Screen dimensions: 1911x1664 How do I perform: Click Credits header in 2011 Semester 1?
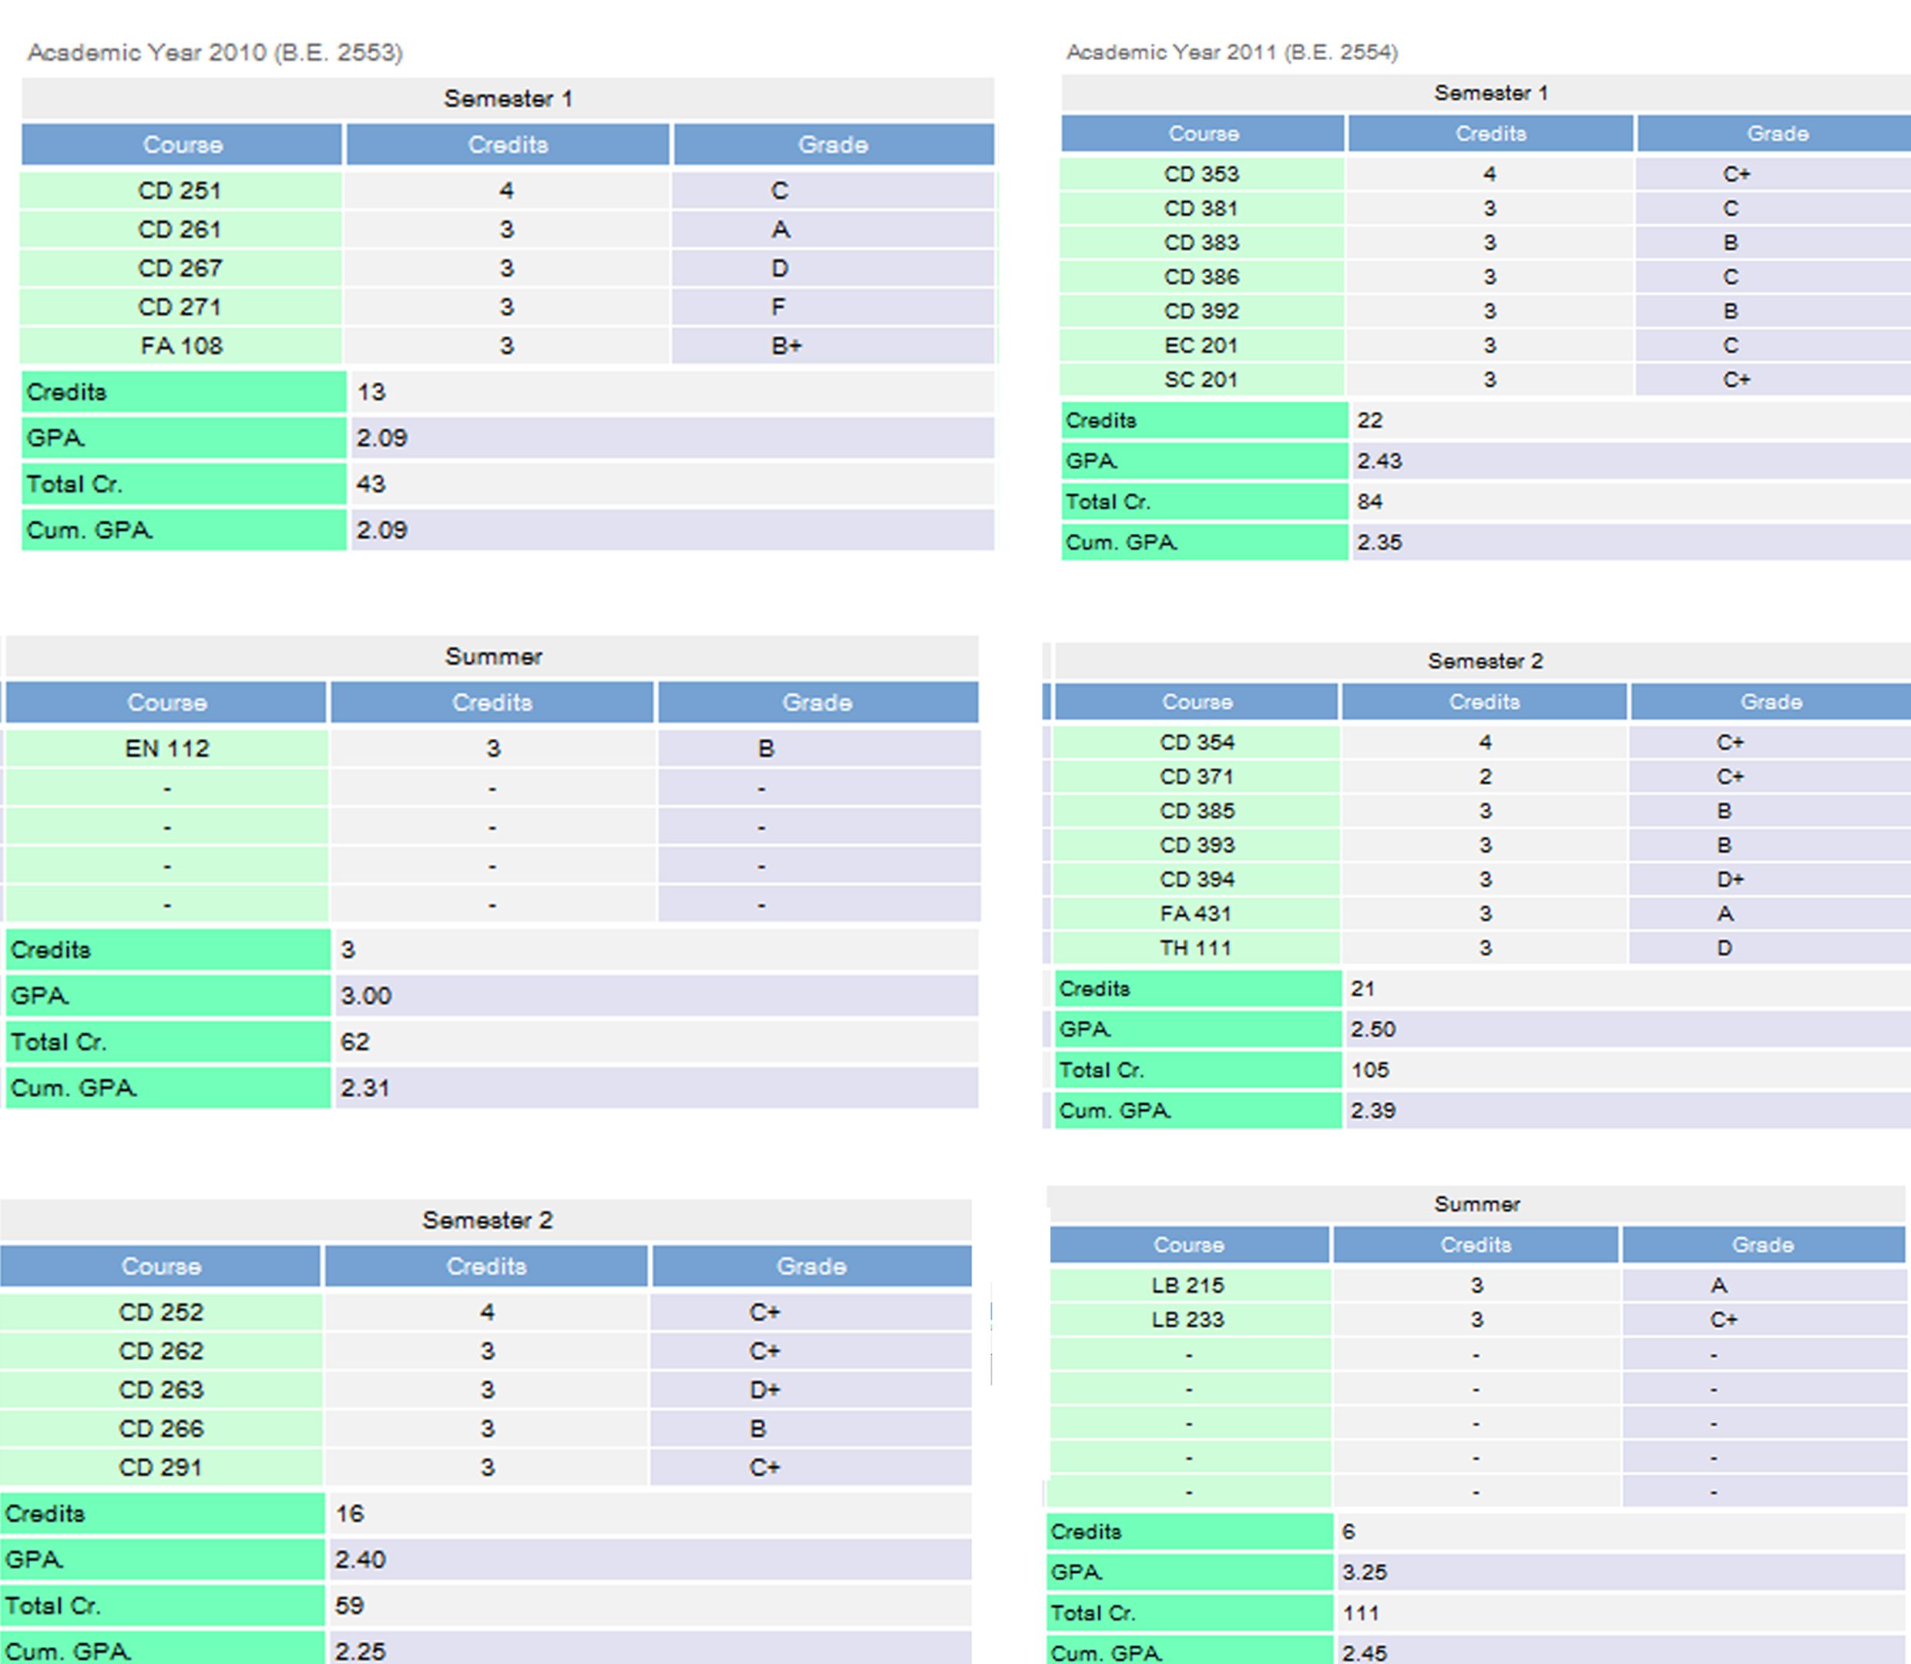coord(1490,134)
